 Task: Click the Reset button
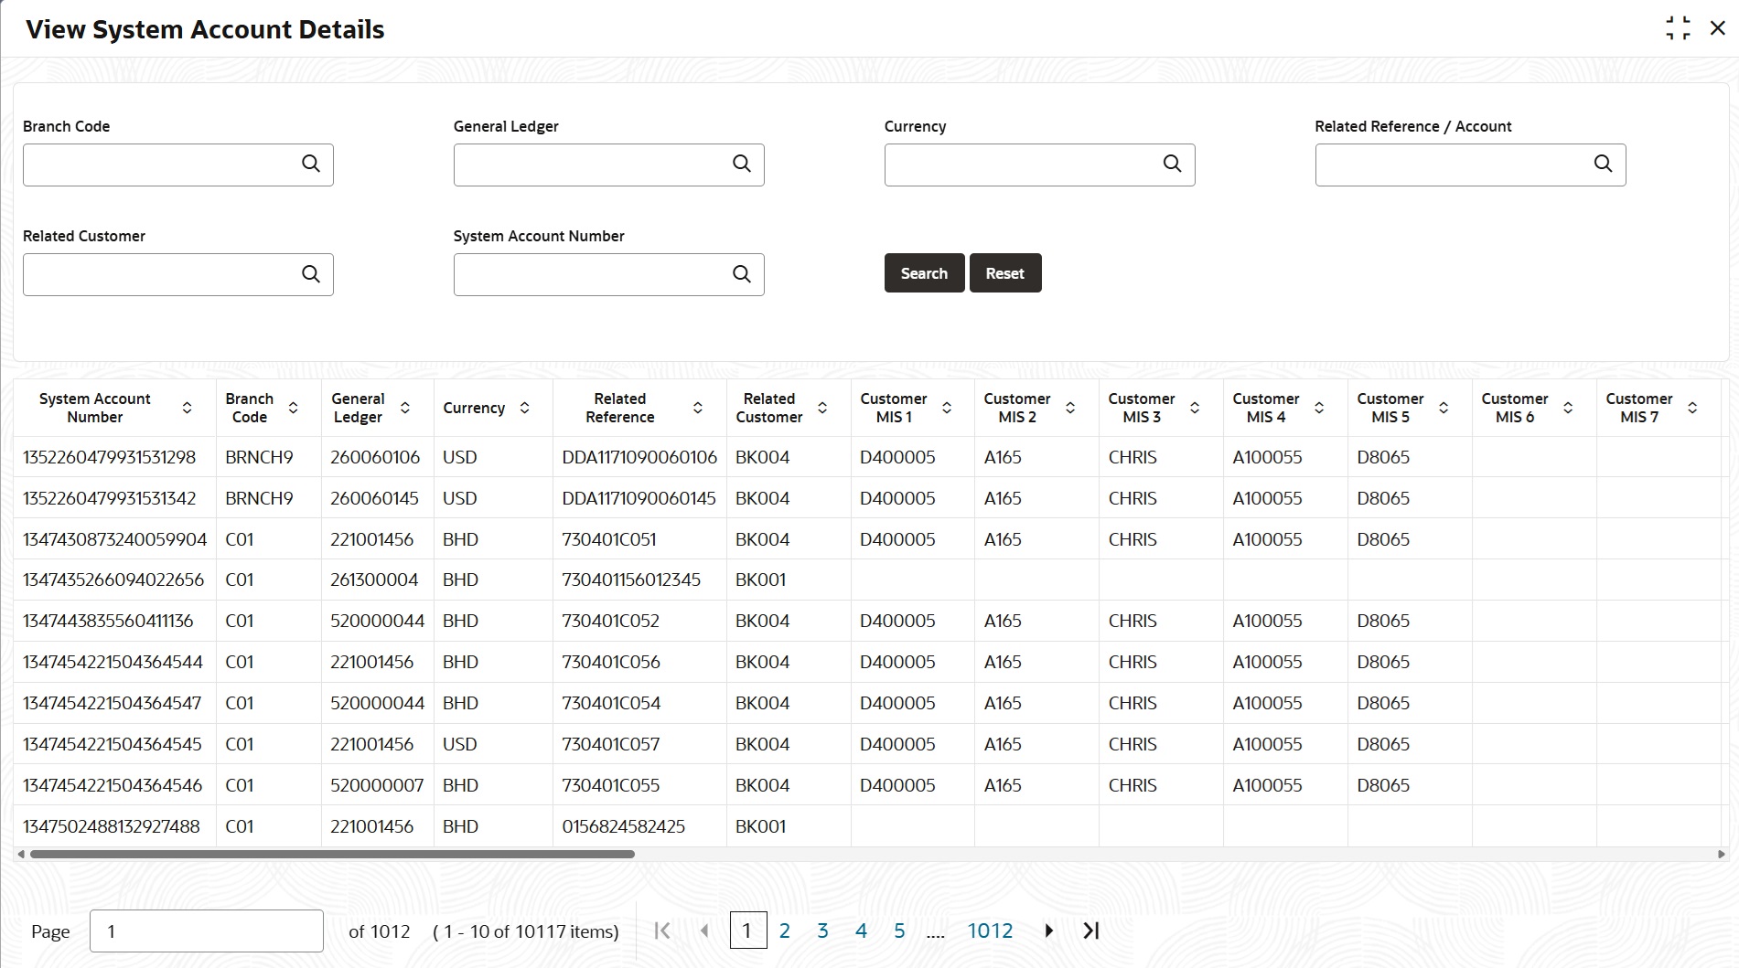tap(1005, 273)
